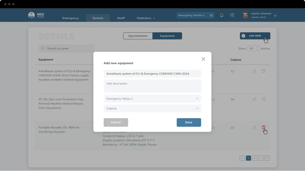Screen dimensions: 305x171
Task: Close the Add new equipment dialog
Action: [203, 59]
